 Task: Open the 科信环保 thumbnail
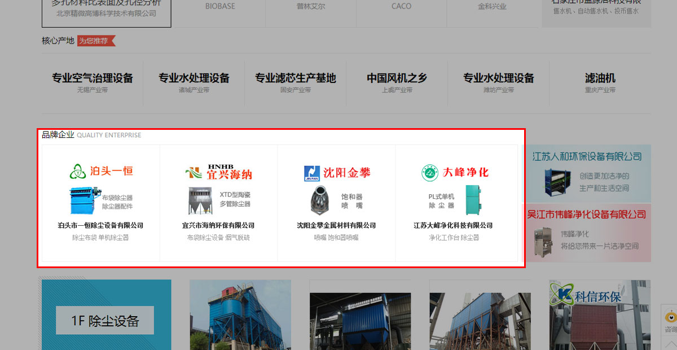coord(600,315)
